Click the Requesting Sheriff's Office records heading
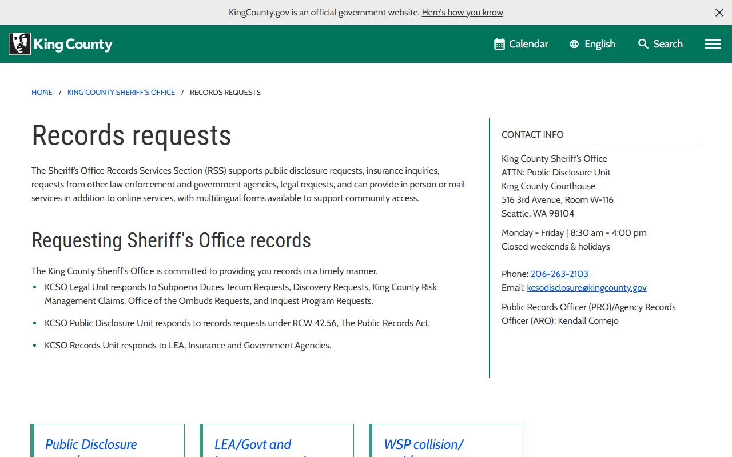732x457 pixels. pyautogui.click(x=171, y=240)
